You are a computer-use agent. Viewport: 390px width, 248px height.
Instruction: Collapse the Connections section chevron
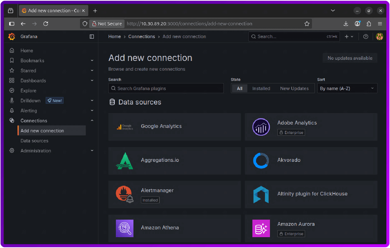(92, 120)
